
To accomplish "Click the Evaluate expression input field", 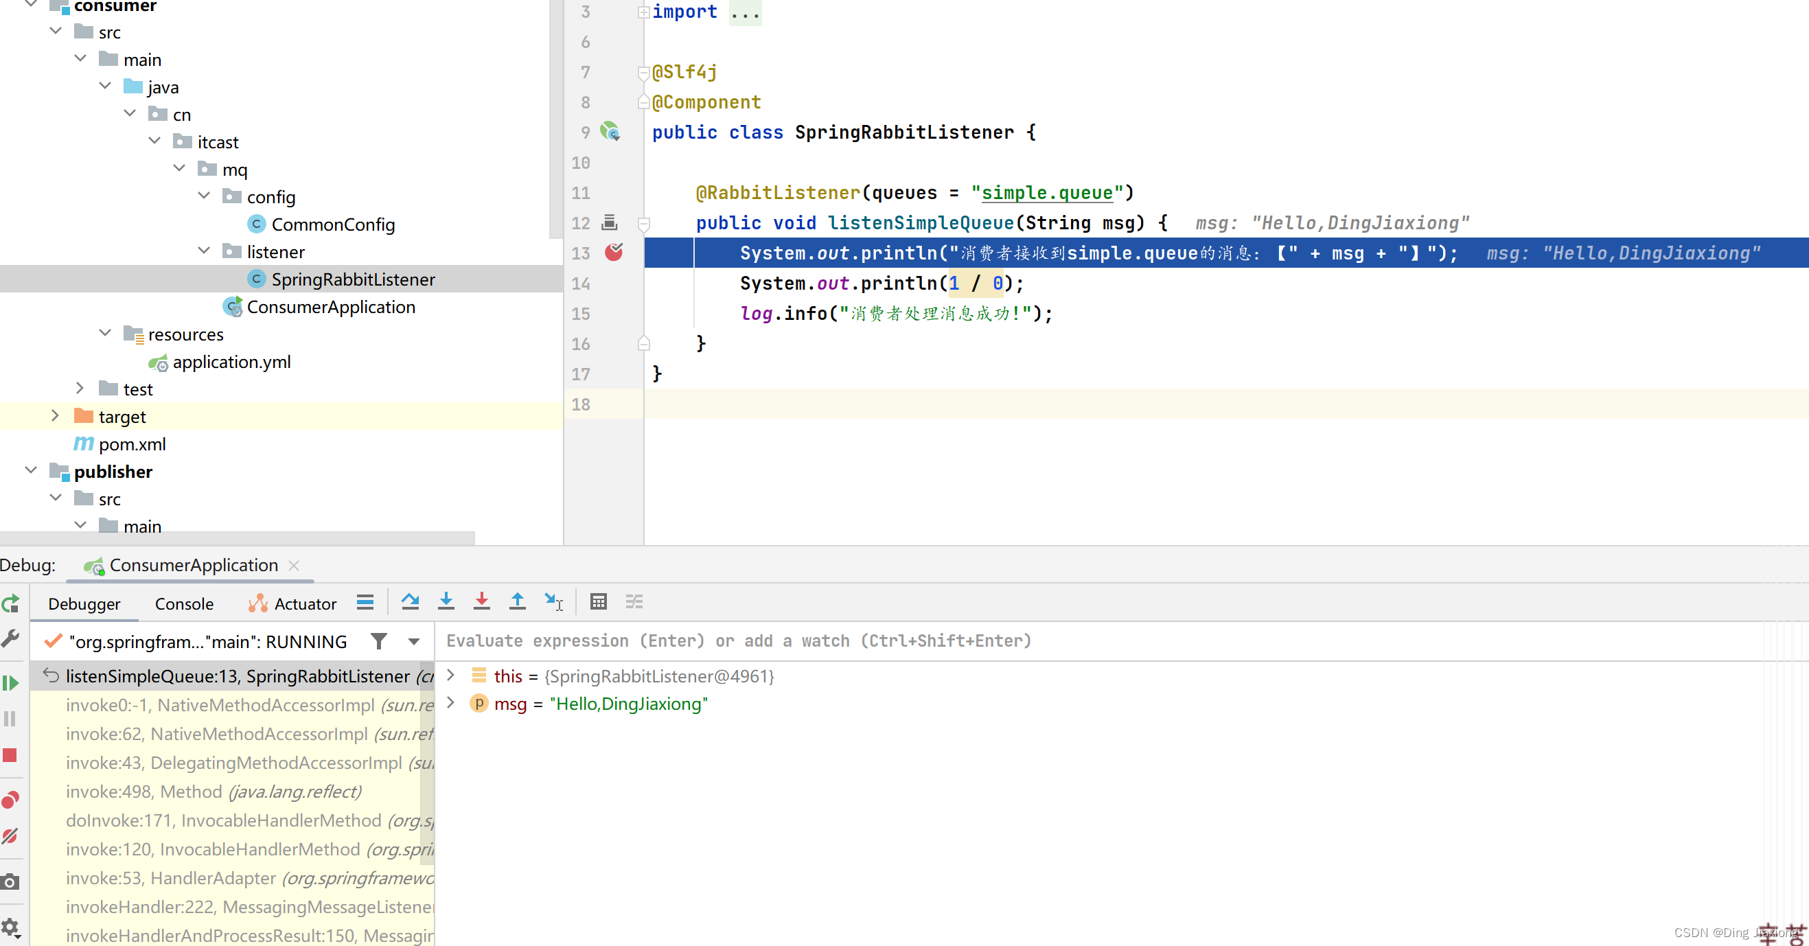I will [x=1122, y=641].
